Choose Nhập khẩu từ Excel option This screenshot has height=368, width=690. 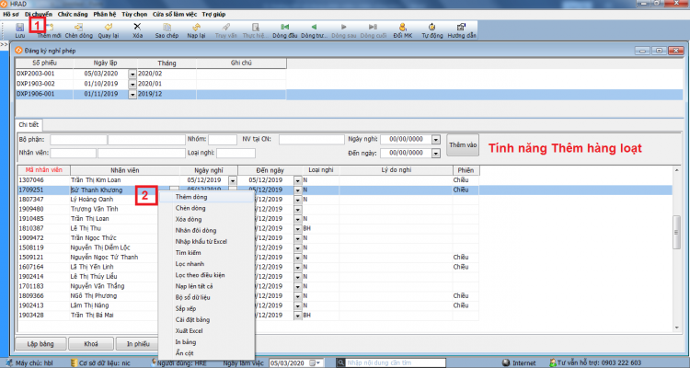[206, 241]
